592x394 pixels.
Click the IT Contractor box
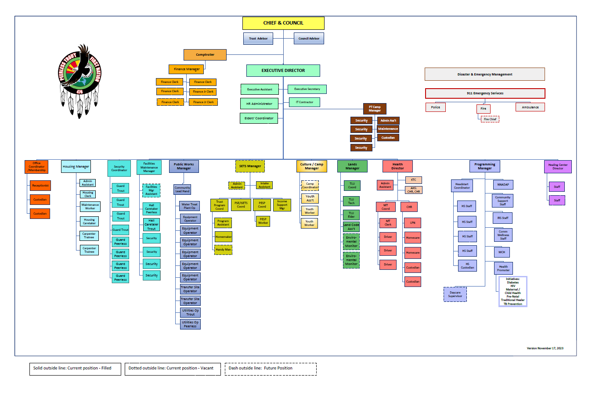pyautogui.click(x=304, y=102)
